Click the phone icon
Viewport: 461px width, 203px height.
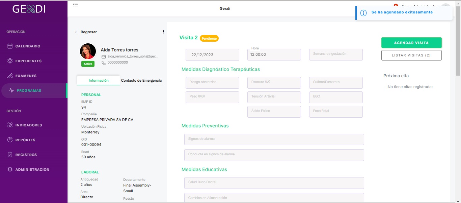[x=104, y=63]
